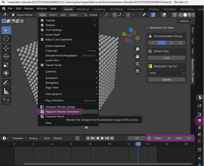Open World properties tab icon
Screen dimensions: 204x166
199,141
